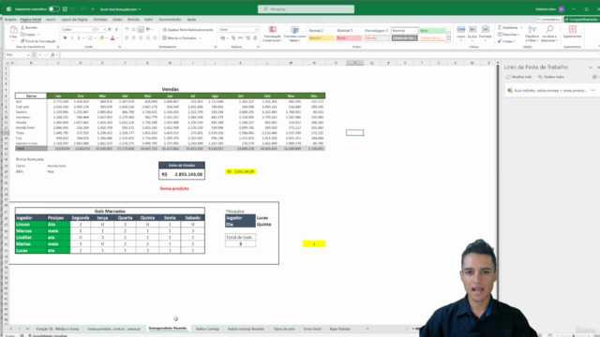Open Localizar e Selecionar menu
Viewport: 600px width, 337px height.
549,34
